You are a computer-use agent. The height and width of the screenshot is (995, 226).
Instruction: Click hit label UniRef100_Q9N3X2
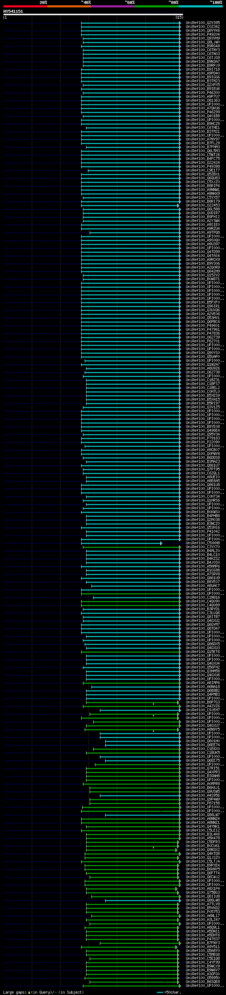(x=203, y=850)
